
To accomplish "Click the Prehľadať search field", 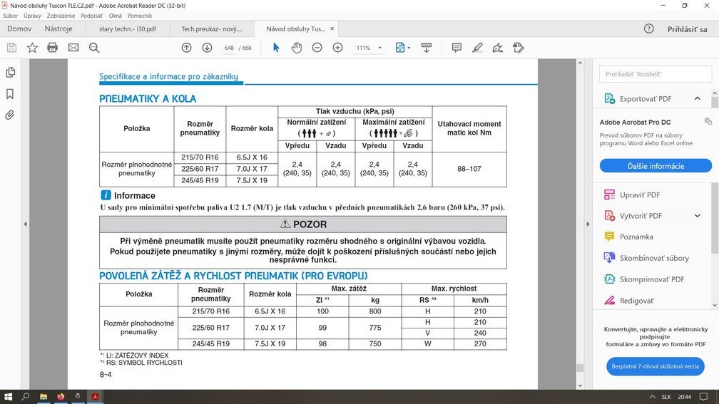I will (x=656, y=74).
